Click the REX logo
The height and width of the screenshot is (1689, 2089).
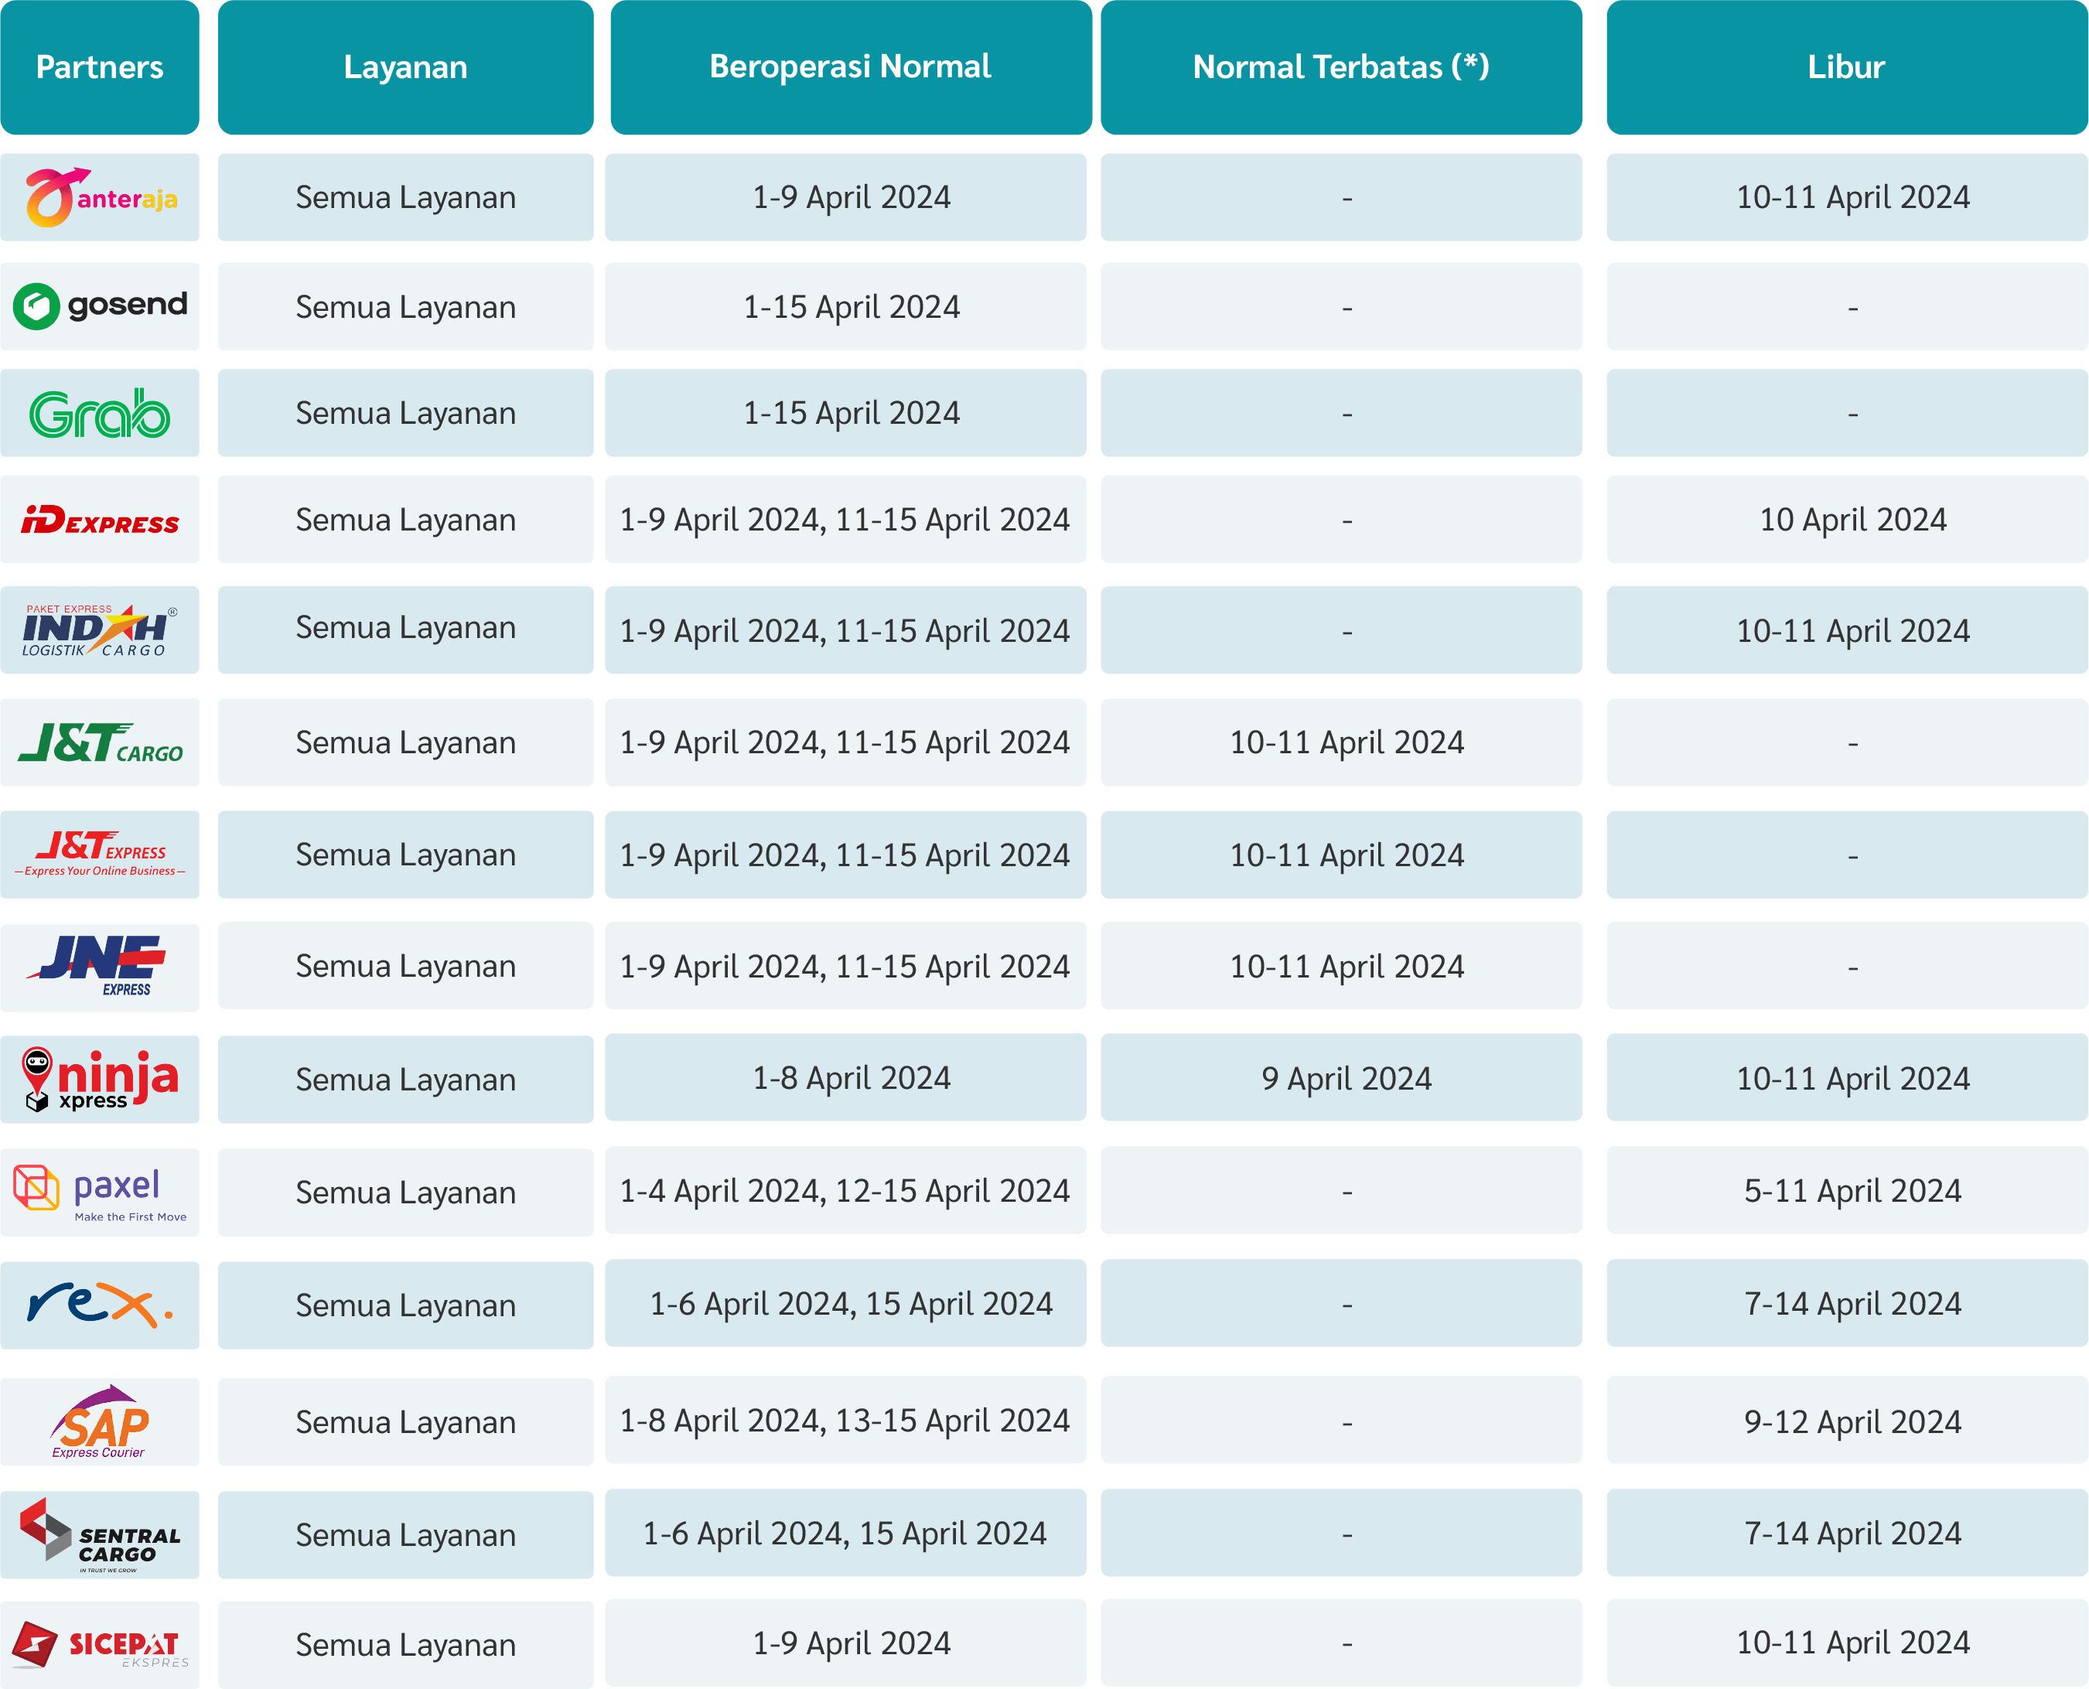click(99, 1305)
